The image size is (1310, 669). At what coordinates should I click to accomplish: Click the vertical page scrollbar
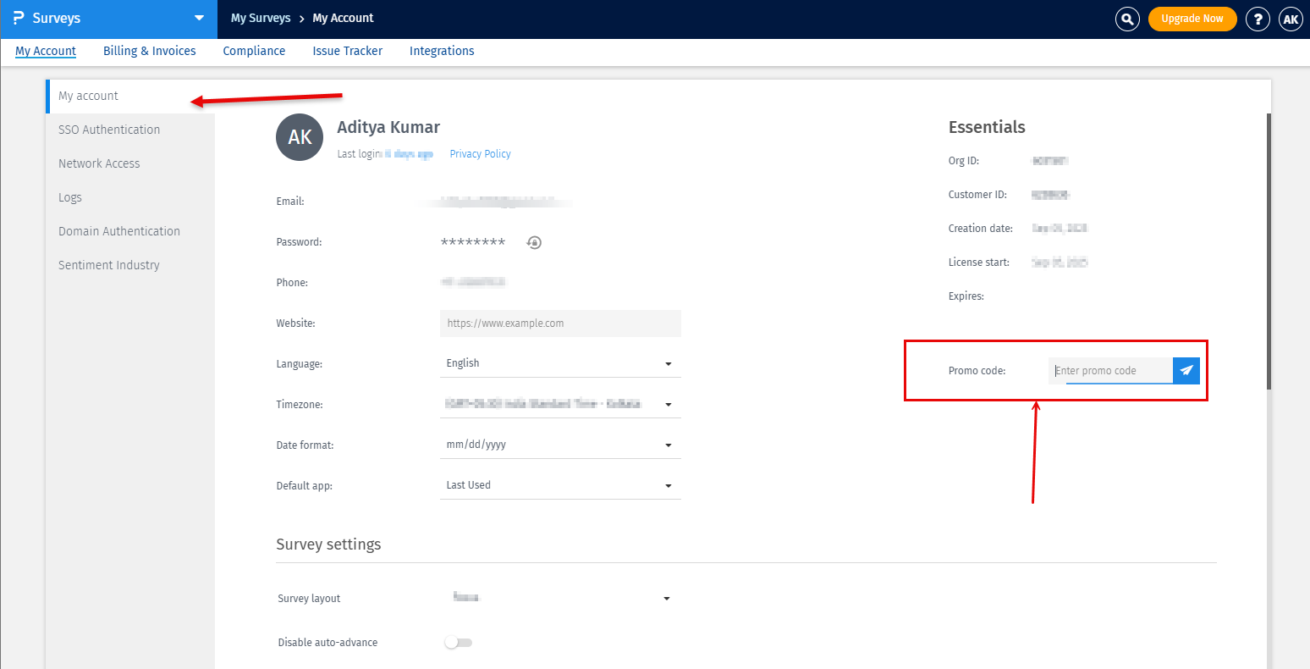click(1267, 254)
